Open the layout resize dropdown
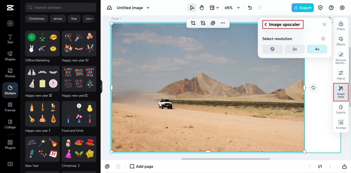 214,8
